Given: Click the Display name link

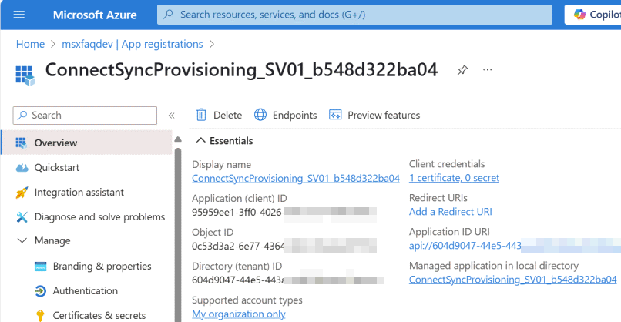Looking at the screenshot, I should point(295,179).
